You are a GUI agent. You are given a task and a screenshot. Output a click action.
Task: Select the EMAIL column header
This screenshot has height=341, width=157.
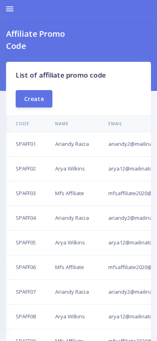pyautogui.click(x=115, y=124)
